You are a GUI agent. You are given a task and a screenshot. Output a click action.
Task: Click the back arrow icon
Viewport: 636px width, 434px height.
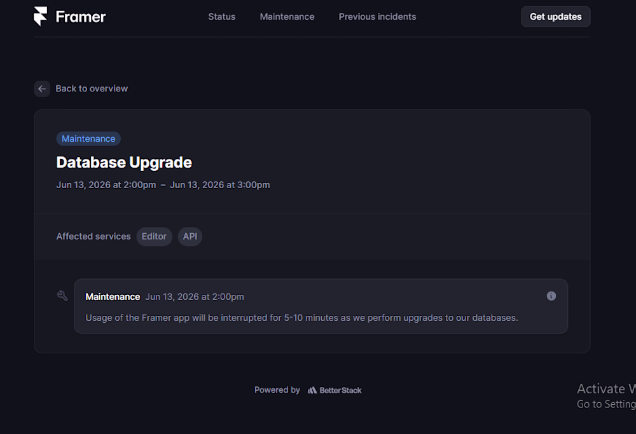pos(42,89)
